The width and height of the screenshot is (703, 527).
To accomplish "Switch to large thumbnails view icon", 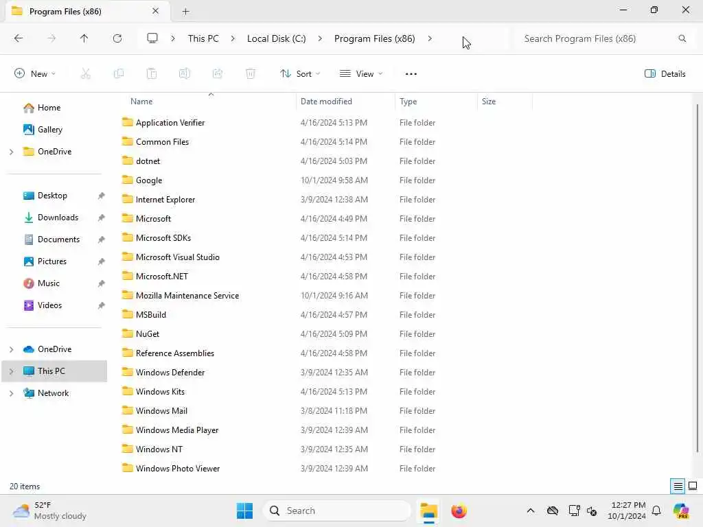I will [x=693, y=486].
